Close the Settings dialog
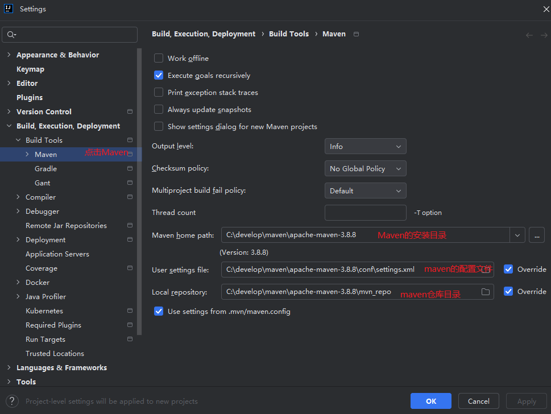 (x=546, y=9)
